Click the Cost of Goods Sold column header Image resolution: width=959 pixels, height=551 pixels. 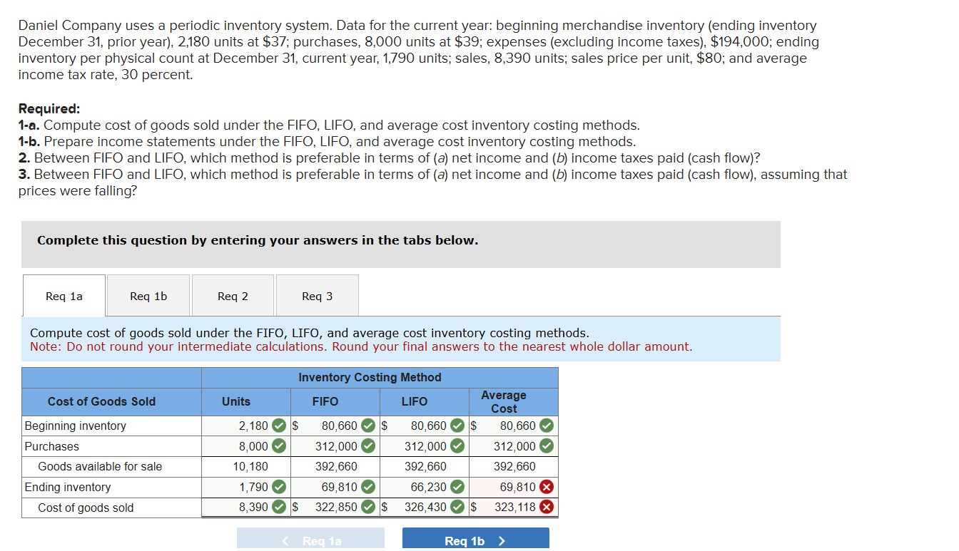tap(101, 402)
